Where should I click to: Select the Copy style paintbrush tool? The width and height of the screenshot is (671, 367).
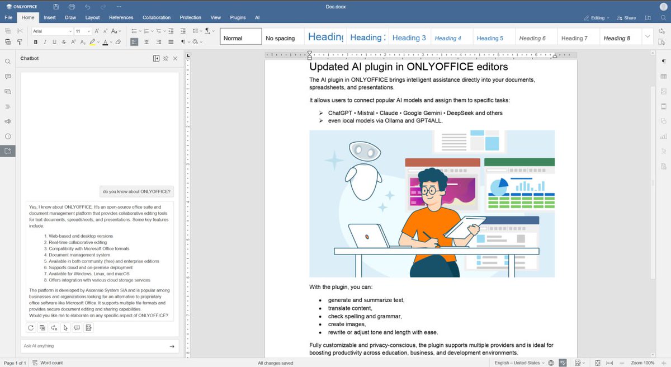tap(20, 42)
